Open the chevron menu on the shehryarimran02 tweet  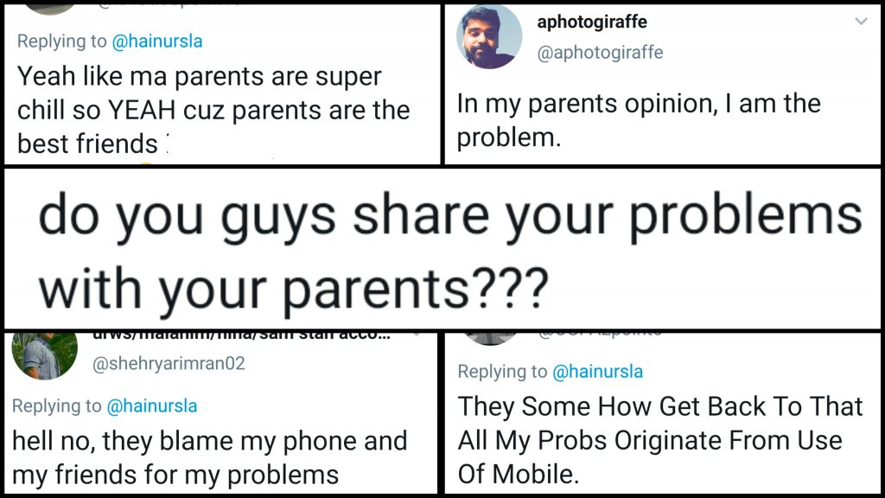(x=419, y=333)
